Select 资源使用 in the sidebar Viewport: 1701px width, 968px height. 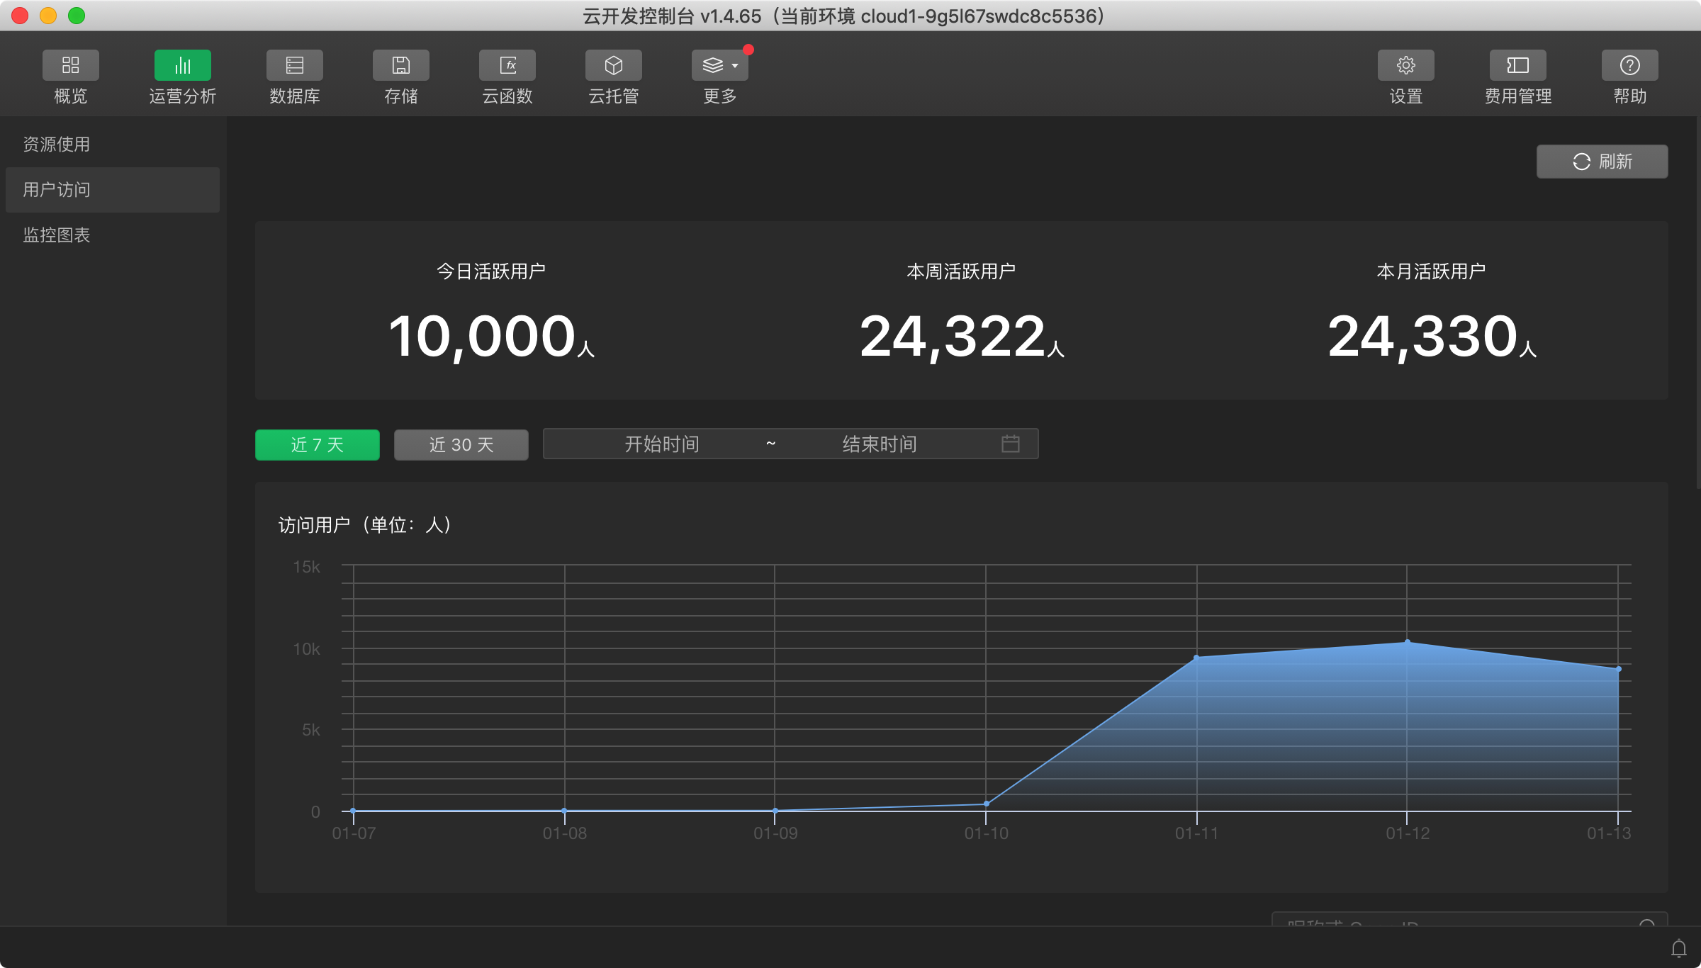pyautogui.click(x=57, y=145)
